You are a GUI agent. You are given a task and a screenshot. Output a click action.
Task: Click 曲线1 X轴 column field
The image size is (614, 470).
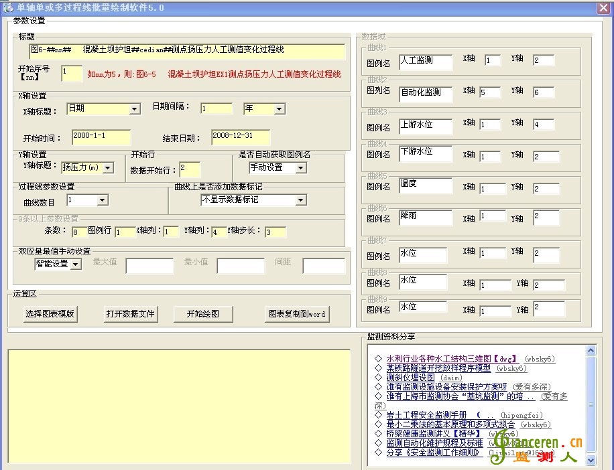click(493, 60)
